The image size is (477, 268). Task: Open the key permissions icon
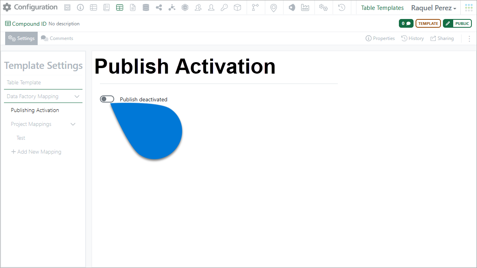coord(224,8)
